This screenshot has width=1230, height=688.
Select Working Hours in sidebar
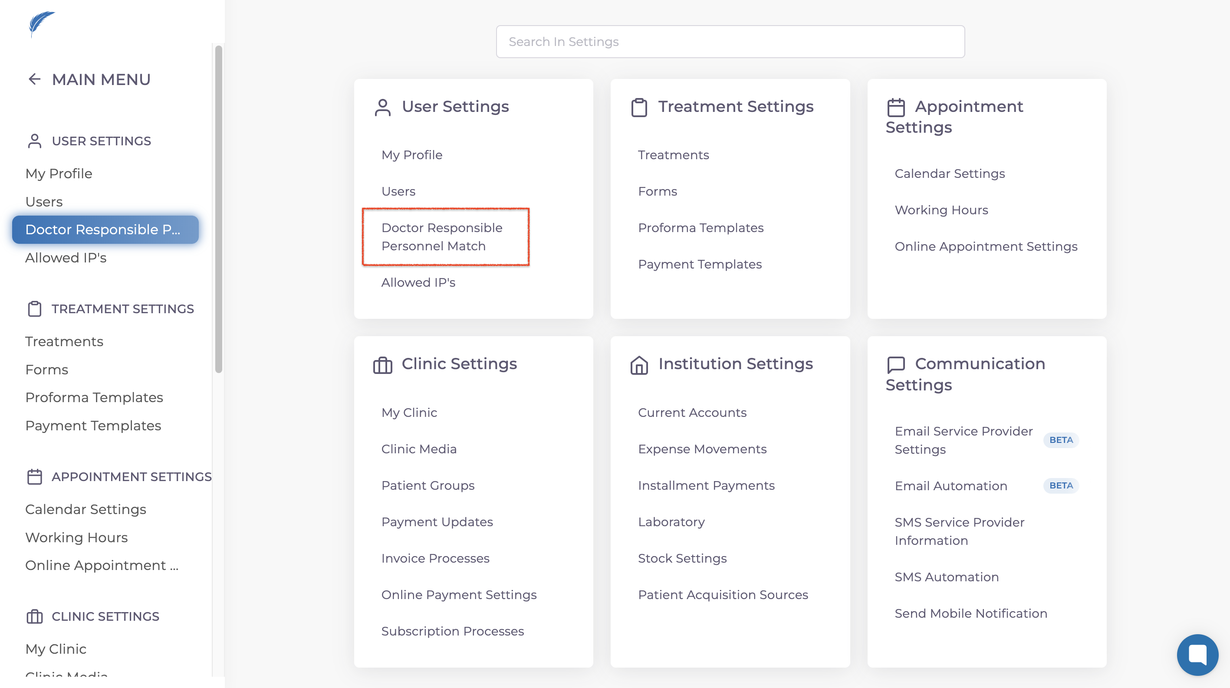point(76,538)
